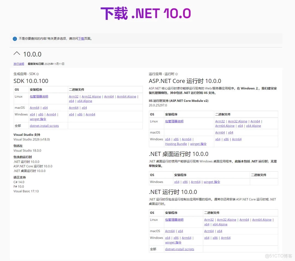Download the SDK Arm64 Alpine binary for Linux
Screen dimensions: 295x261
tap(126, 96)
